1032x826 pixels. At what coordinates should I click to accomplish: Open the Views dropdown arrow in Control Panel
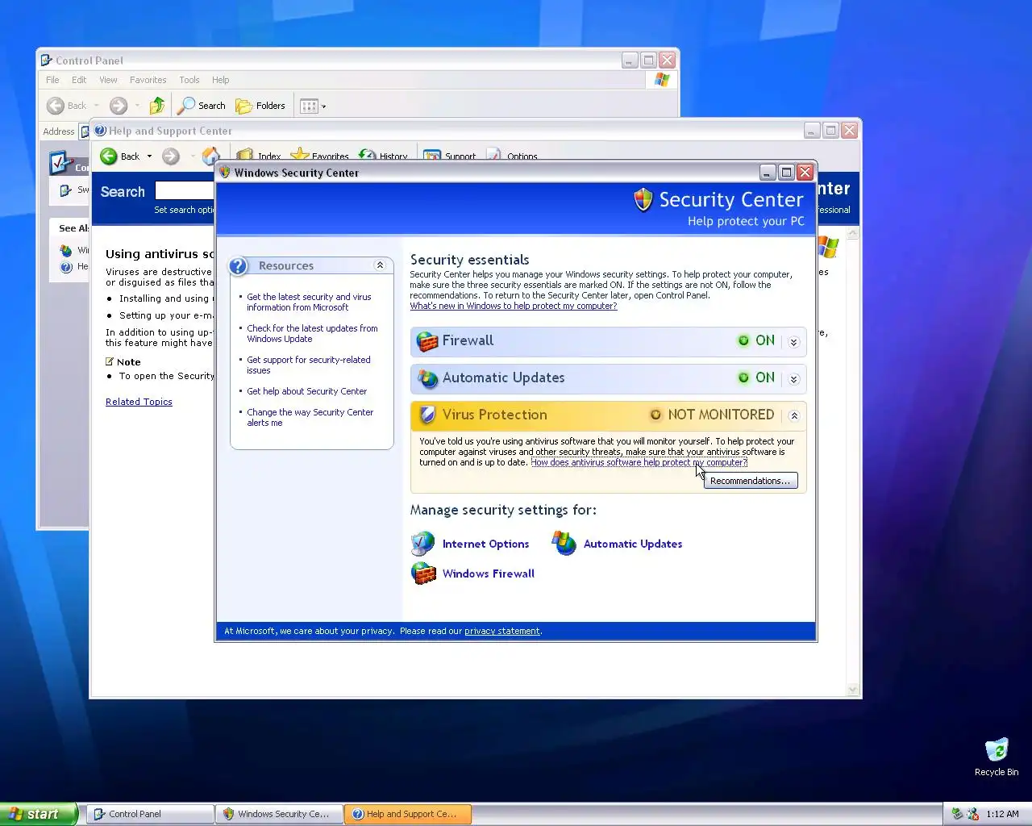pyautogui.click(x=324, y=106)
